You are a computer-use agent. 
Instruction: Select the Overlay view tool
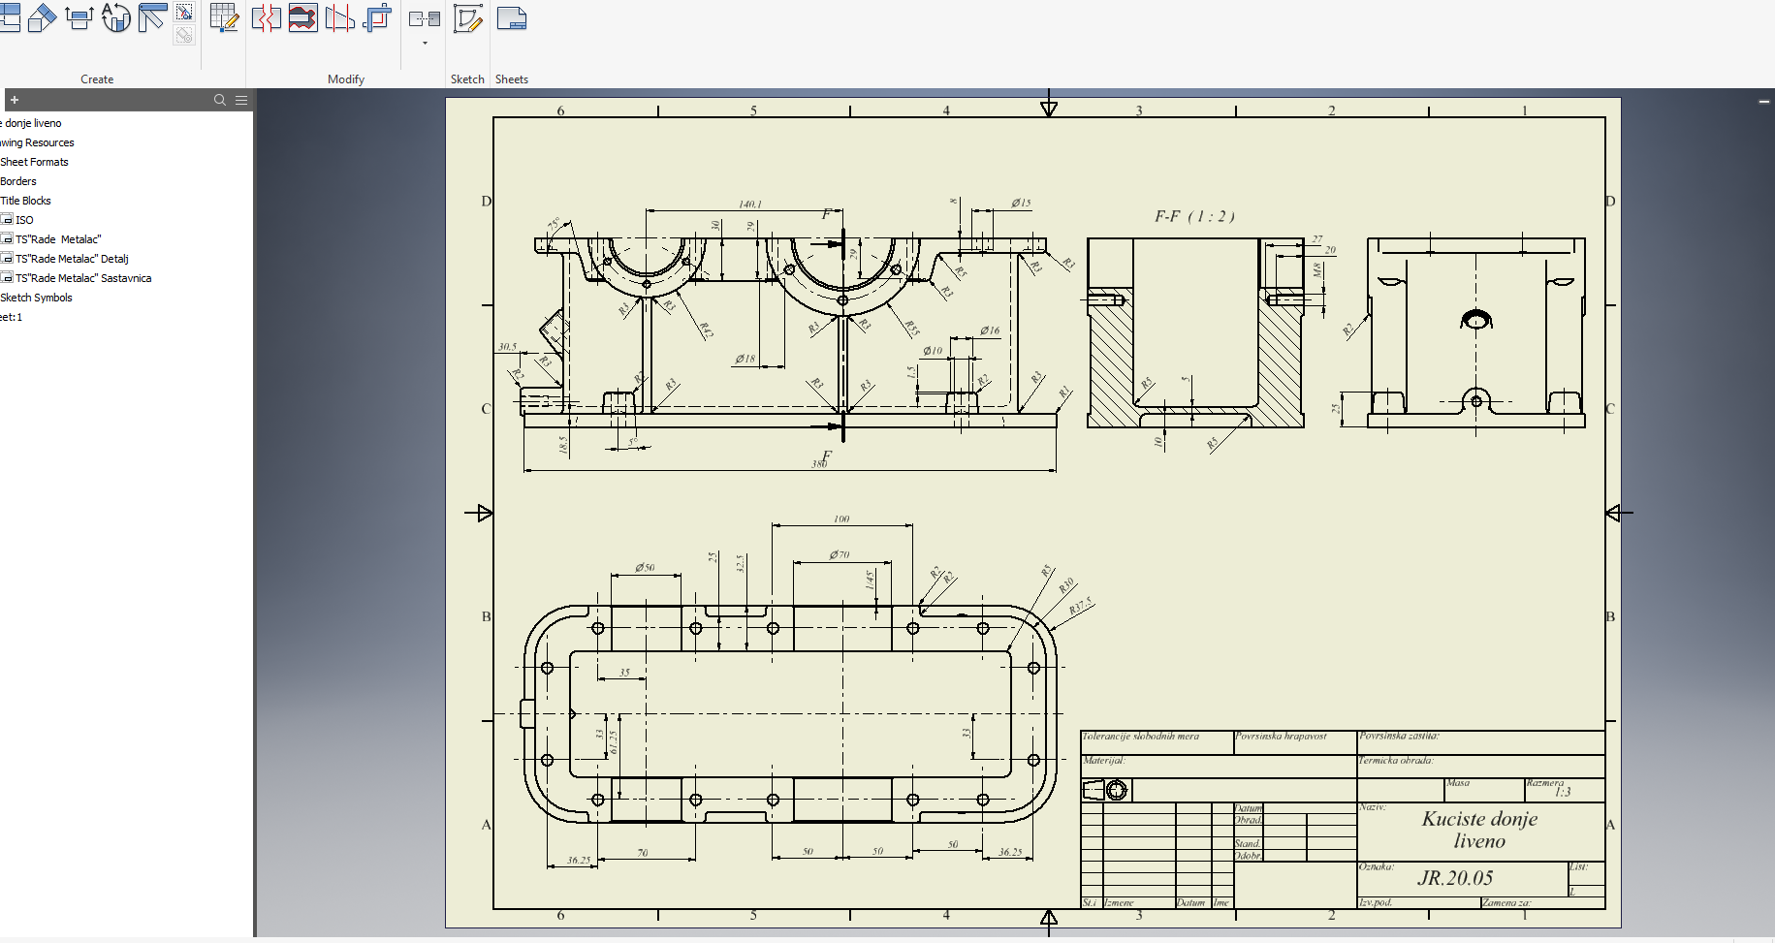(x=152, y=17)
